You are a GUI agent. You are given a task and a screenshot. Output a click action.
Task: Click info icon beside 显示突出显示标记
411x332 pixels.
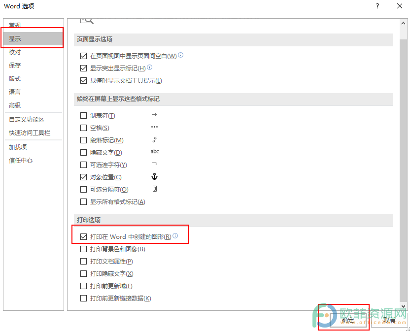coord(149,67)
